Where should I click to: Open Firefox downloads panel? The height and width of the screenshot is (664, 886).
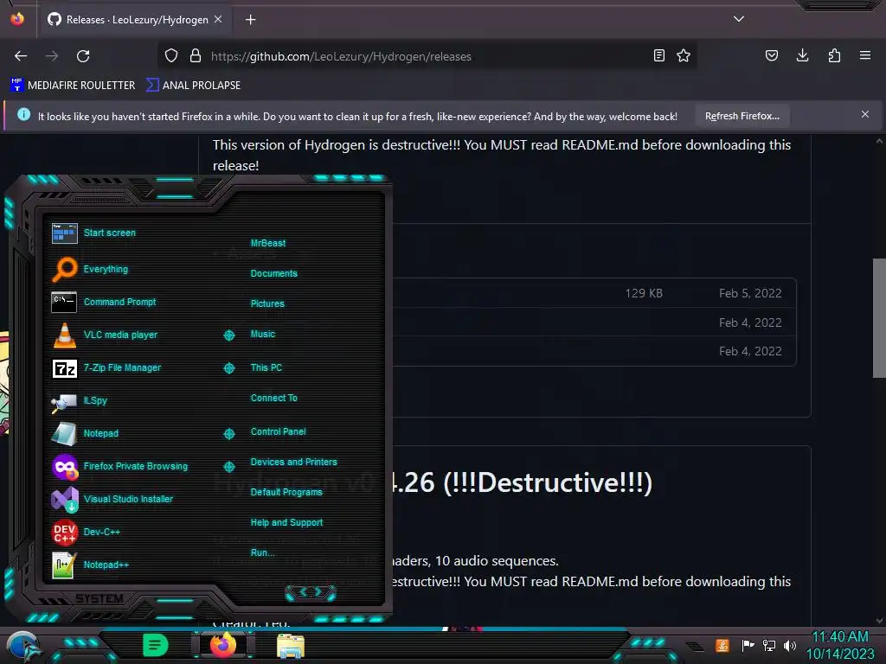tap(802, 55)
